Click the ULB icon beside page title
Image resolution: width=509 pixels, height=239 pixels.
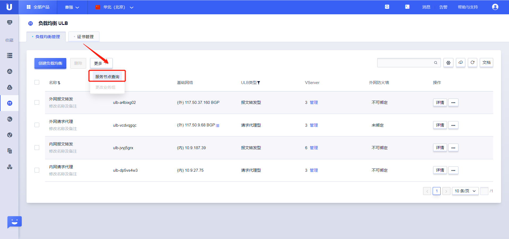30,23
